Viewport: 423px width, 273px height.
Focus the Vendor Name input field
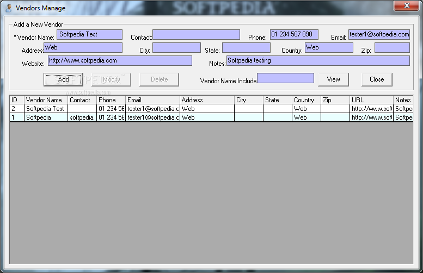click(90, 34)
